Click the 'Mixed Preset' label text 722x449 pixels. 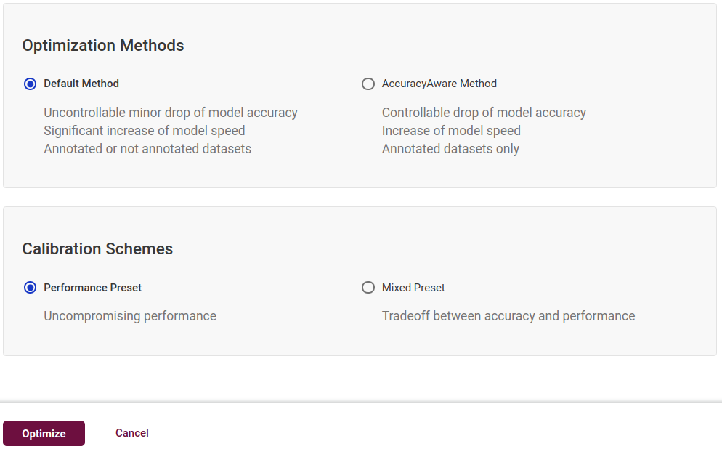413,288
